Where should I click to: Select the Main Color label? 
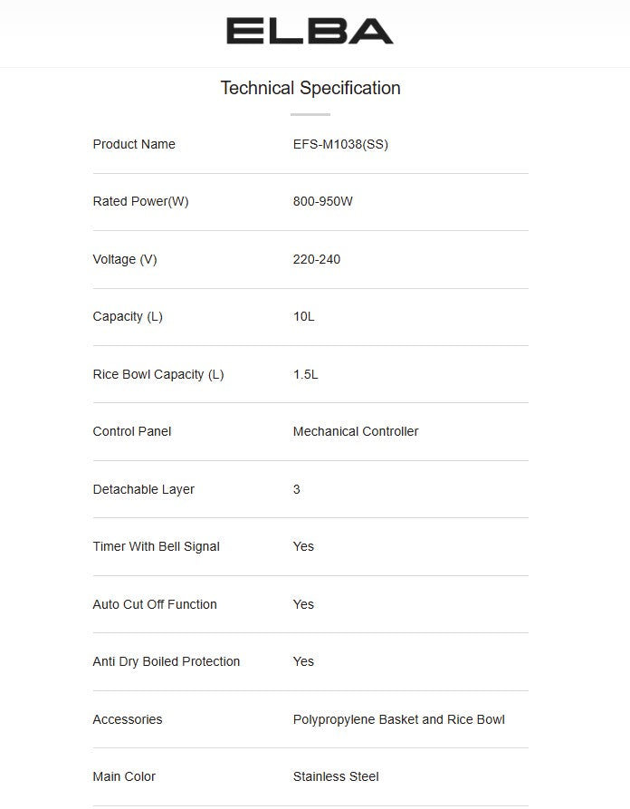[124, 776]
